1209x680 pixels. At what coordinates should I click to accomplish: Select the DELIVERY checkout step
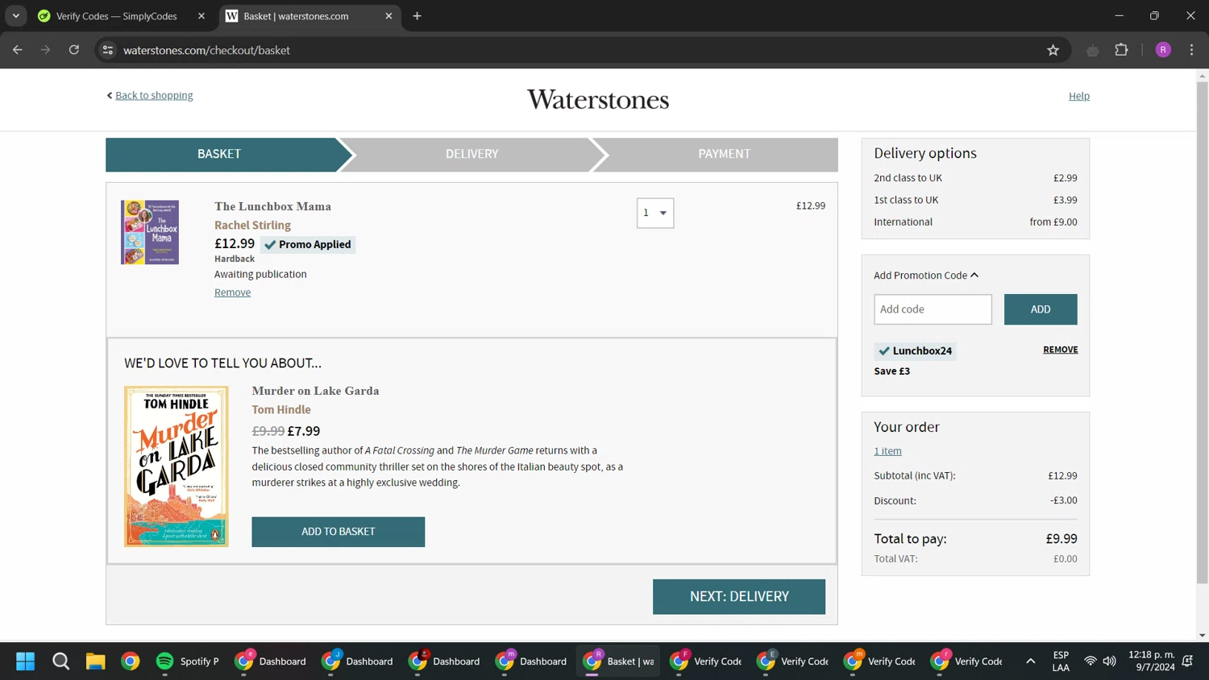[472, 154]
